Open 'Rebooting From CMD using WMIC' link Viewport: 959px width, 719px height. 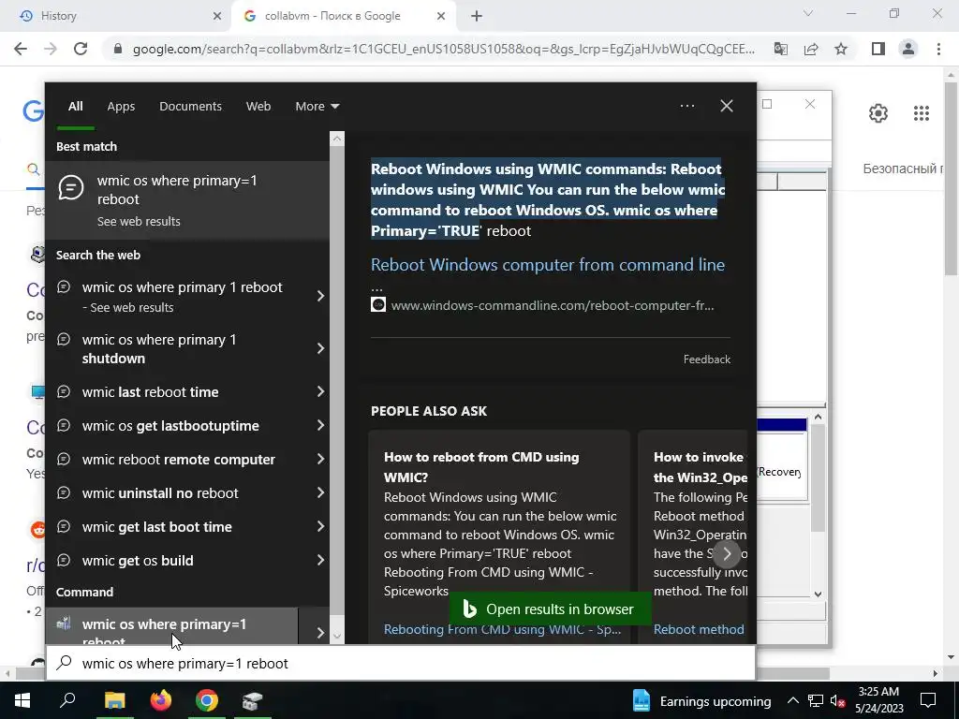[x=502, y=630]
